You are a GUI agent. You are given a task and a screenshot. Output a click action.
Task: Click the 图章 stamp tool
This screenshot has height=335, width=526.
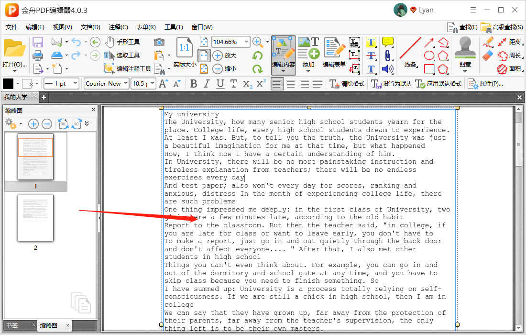coord(465,54)
